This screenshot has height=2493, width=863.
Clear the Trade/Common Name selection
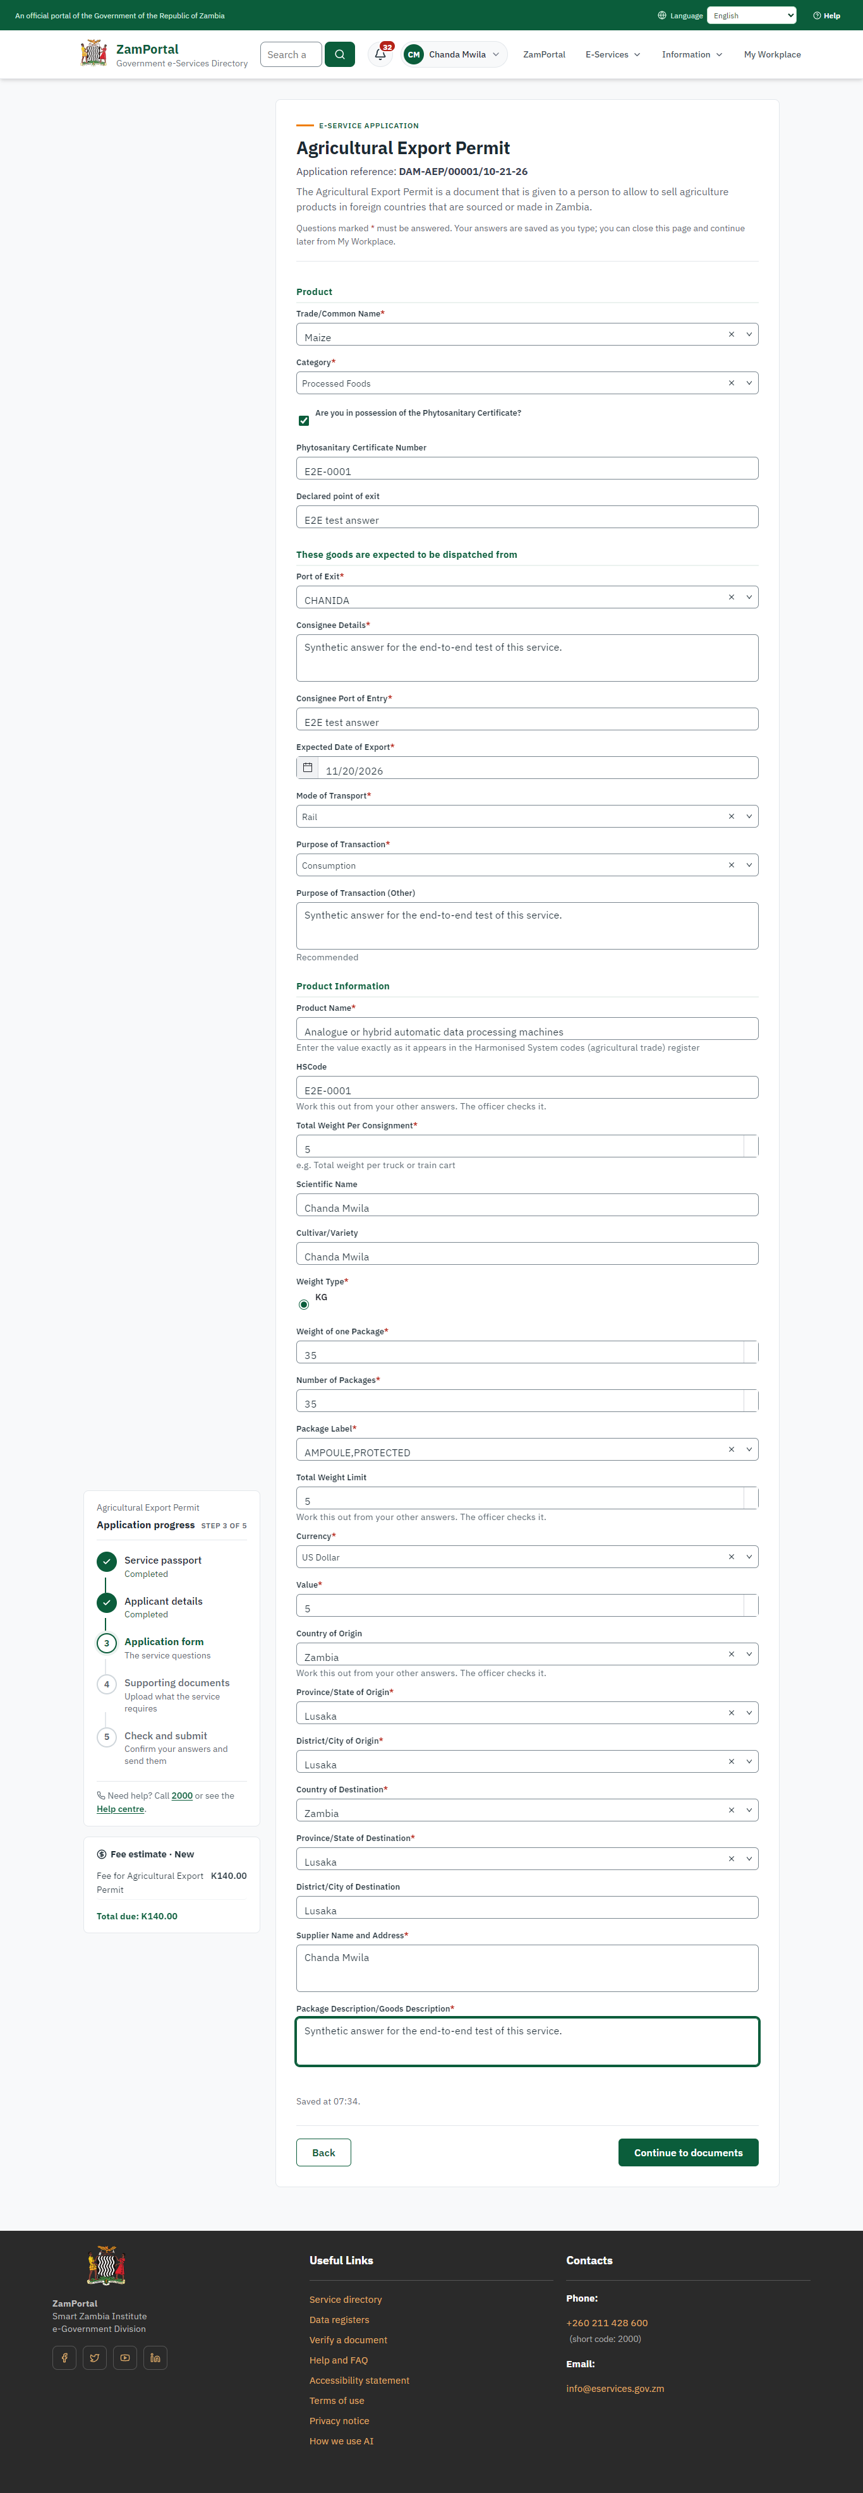click(x=732, y=334)
